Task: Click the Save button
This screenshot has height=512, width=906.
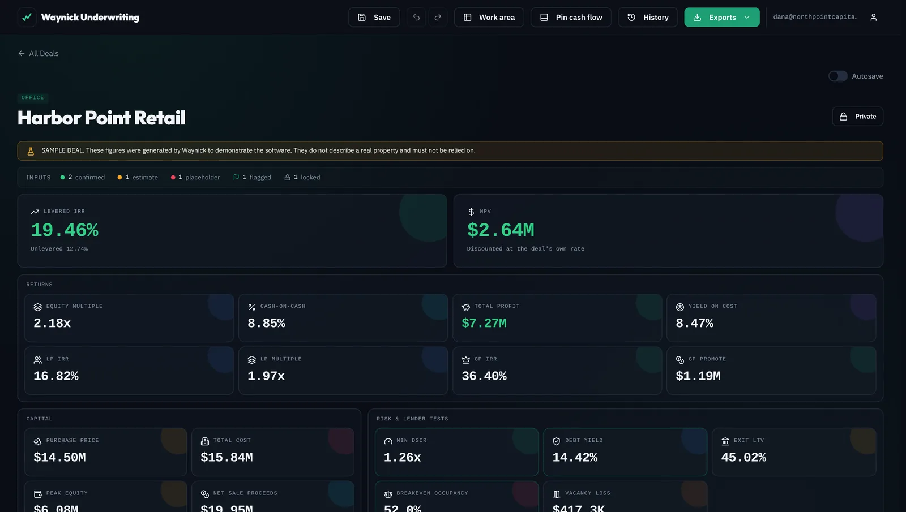Action: [374, 18]
